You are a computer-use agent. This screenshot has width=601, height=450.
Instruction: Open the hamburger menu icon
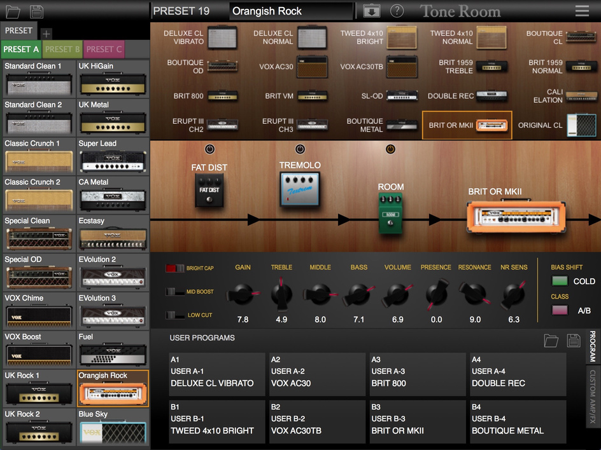pos(582,11)
